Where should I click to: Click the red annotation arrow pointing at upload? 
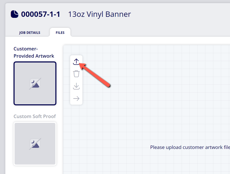95,75
